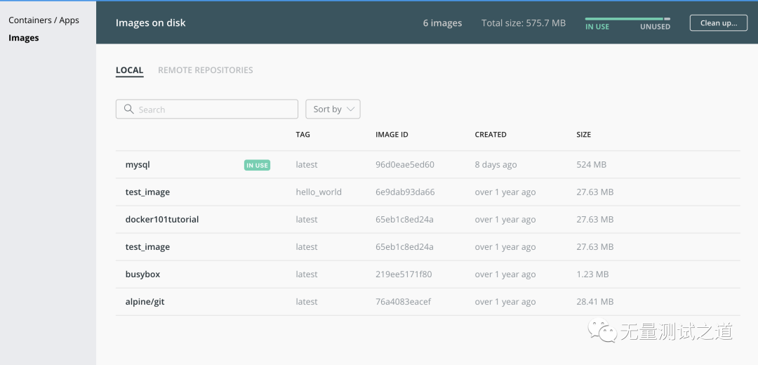Viewport: 758px width, 365px height.
Task: Click the Clean up... button
Action: pyautogui.click(x=719, y=22)
